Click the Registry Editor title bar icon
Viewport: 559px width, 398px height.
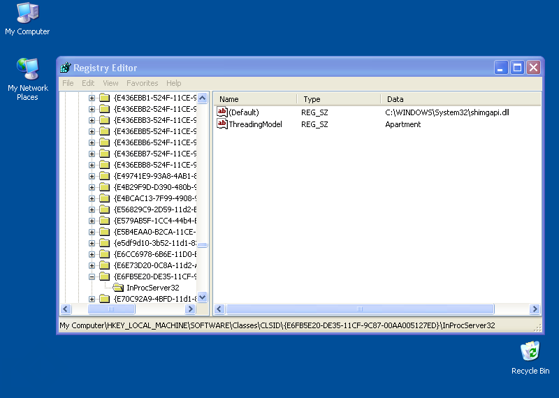pos(66,67)
